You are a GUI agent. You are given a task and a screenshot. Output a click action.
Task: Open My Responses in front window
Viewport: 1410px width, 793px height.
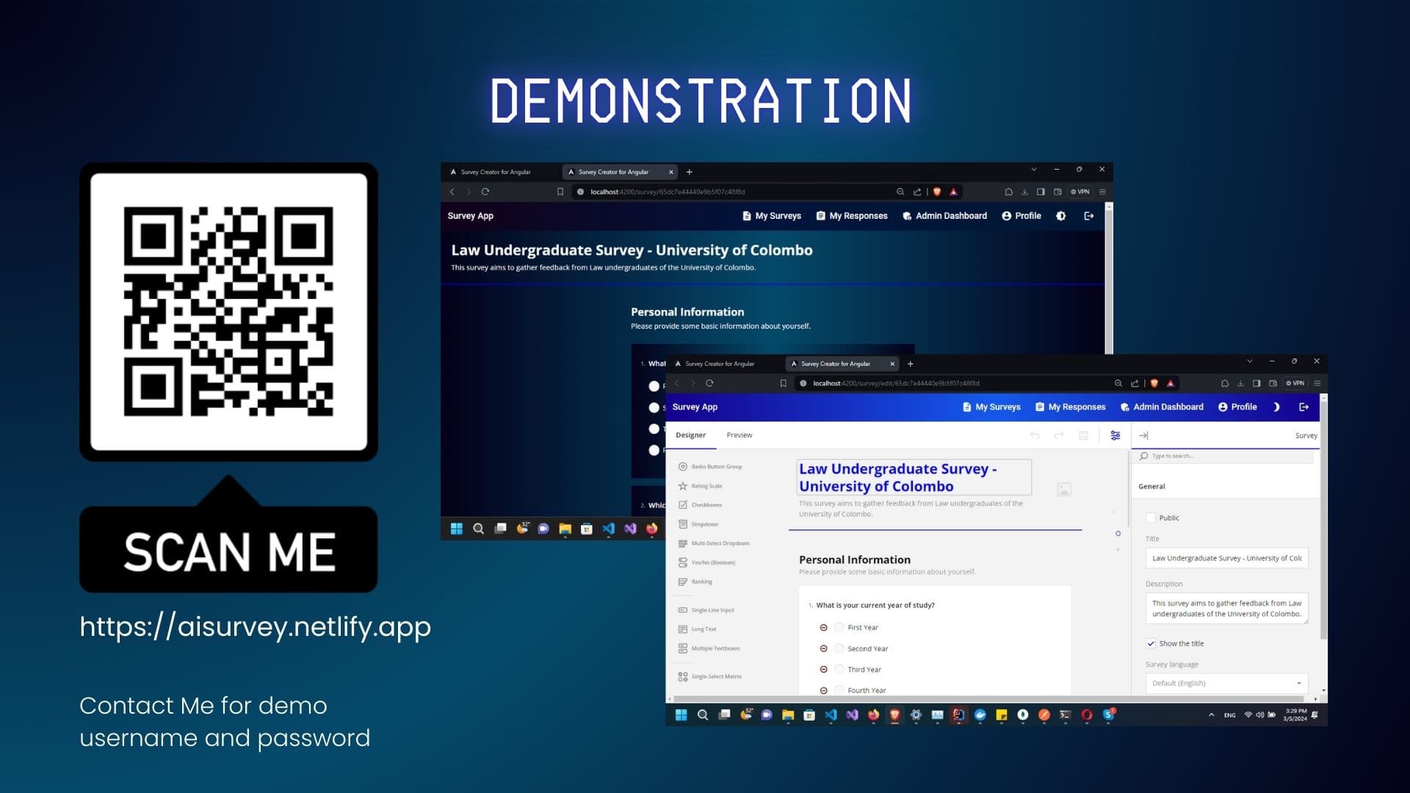point(1070,407)
